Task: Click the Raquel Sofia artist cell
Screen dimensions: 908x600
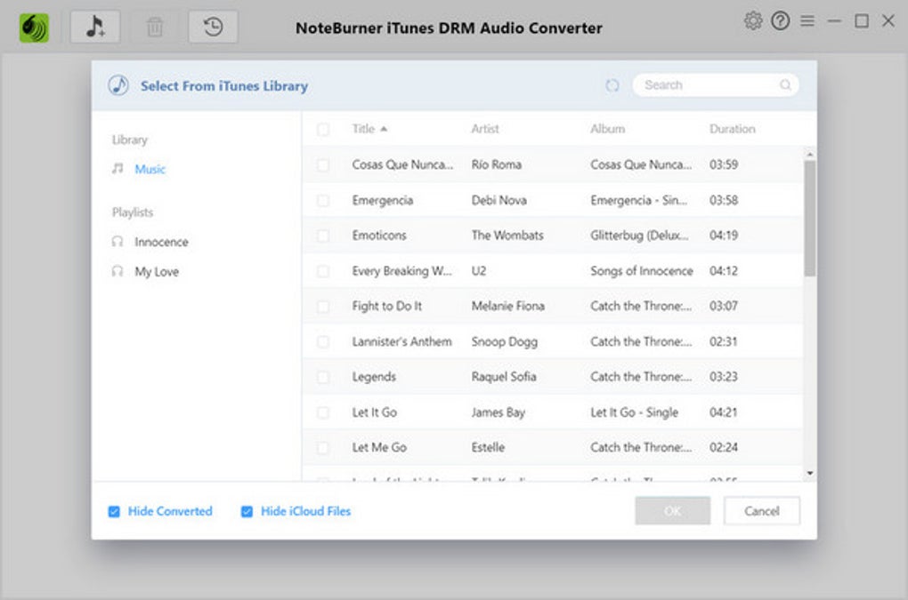Action: click(504, 377)
